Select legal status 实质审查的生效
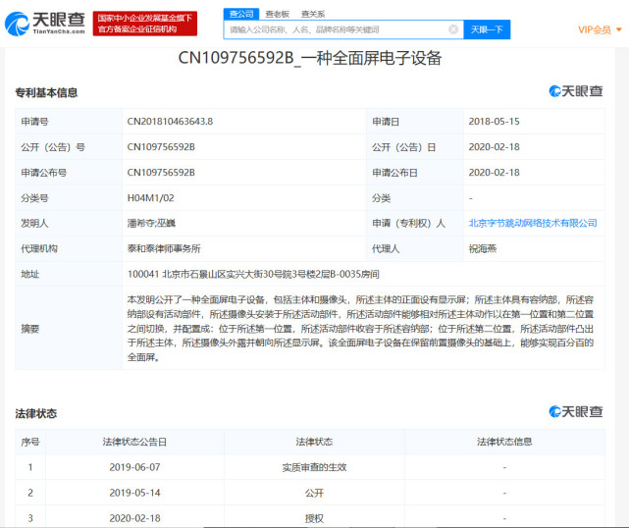The width and height of the screenshot is (629, 528). (x=314, y=467)
